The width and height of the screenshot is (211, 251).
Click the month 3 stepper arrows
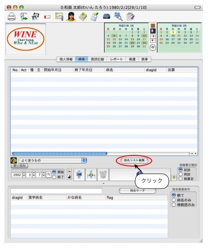34,175
